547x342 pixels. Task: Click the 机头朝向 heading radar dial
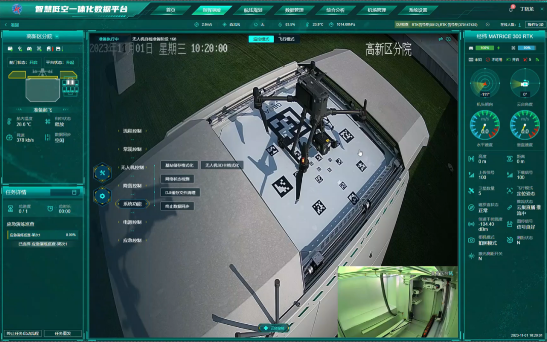coord(485,83)
